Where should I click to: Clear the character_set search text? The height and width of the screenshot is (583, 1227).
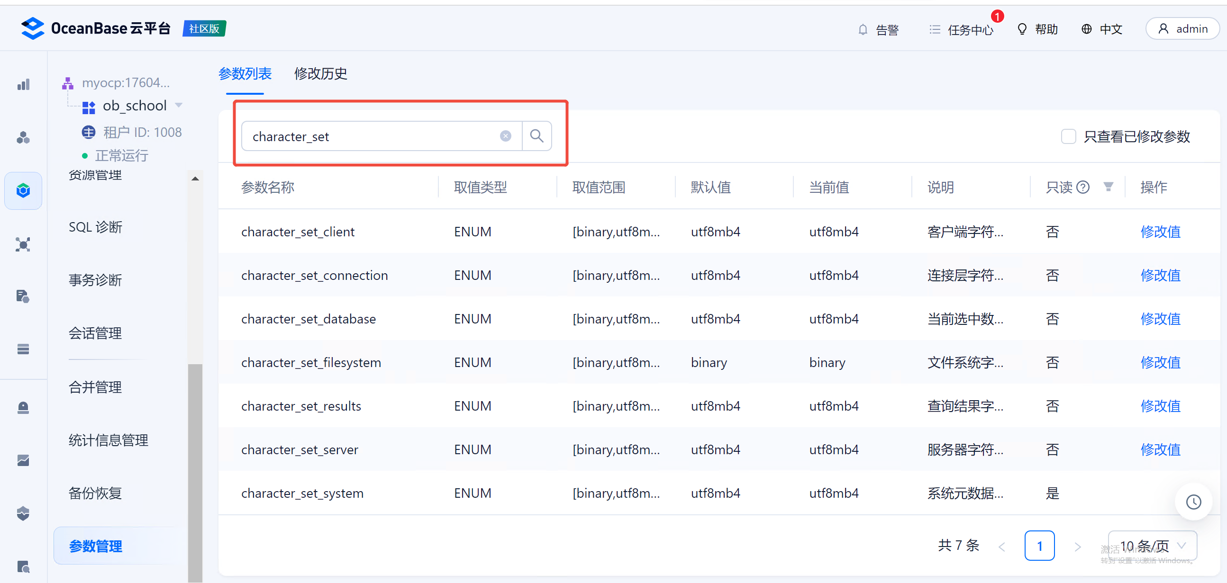coord(505,136)
